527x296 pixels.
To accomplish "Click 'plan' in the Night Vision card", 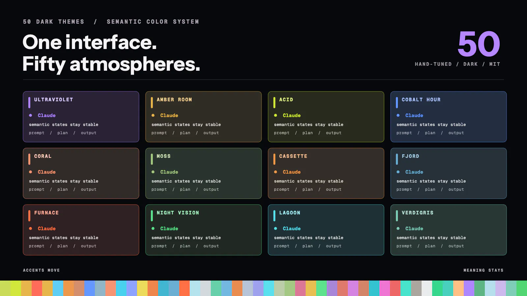I will tap(185, 246).
